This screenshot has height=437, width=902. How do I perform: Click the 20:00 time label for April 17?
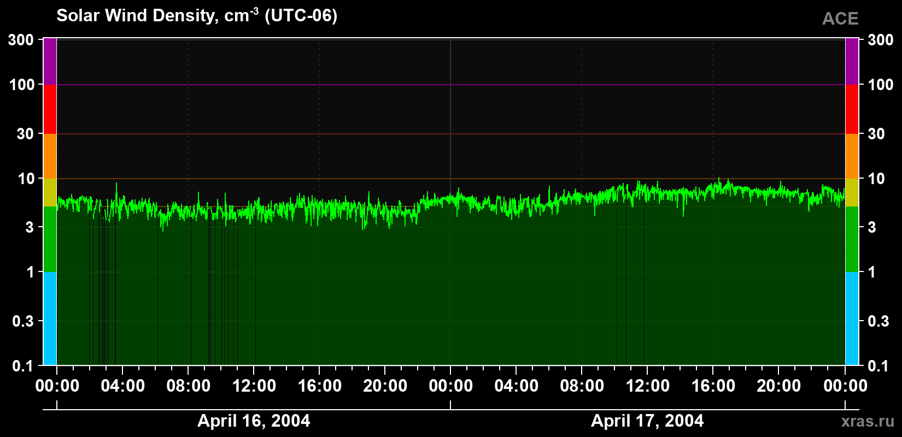coord(779,386)
